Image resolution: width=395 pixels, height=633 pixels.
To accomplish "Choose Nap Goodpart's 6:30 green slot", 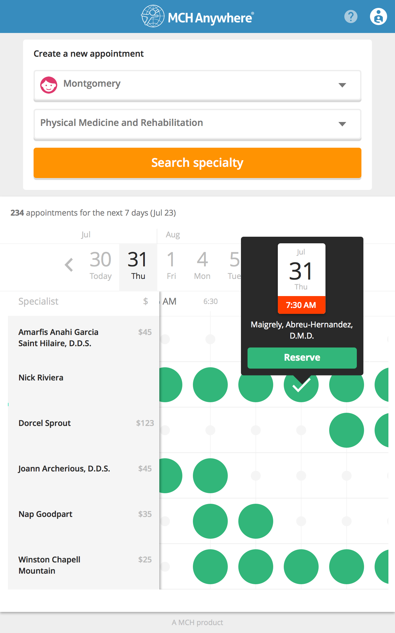I will coord(210,521).
